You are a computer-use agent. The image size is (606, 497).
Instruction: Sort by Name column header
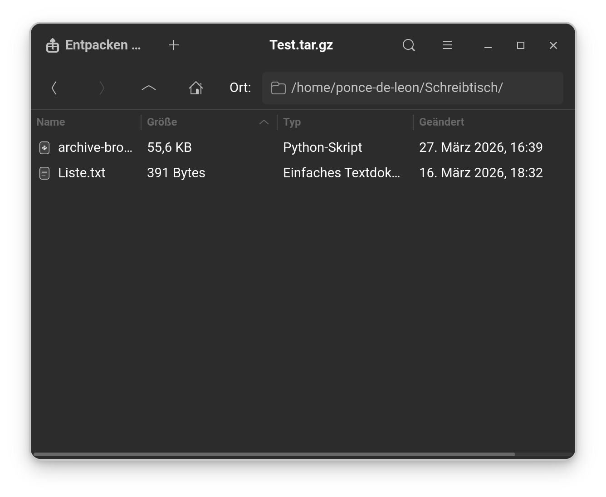(x=51, y=122)
